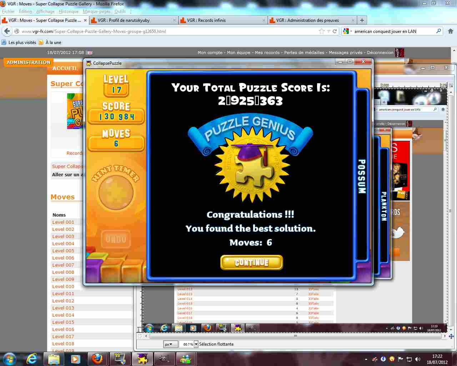Click the Firefox back arrow button

pyautogui.click(x=7, y=31)
